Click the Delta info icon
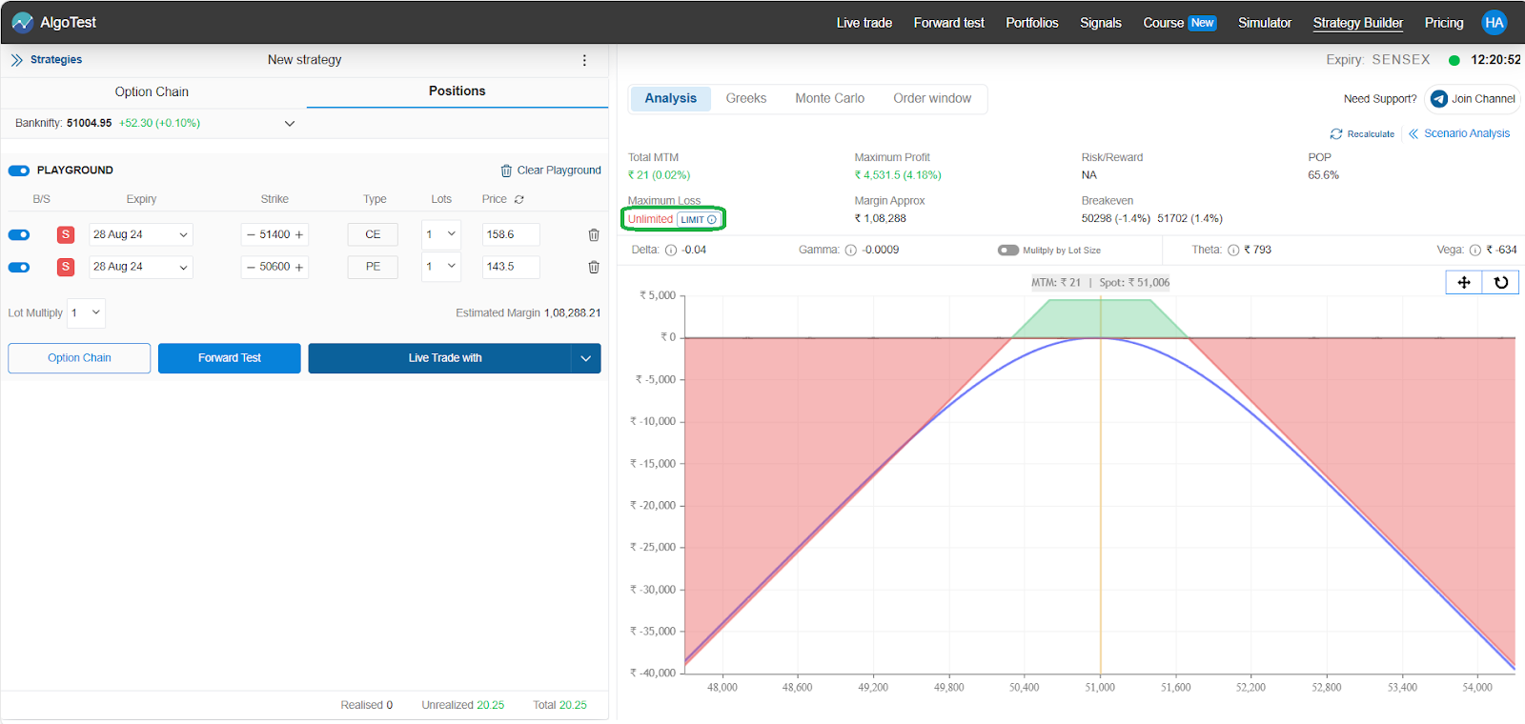The height and width of the screenshot is (724, 1525). (x=671, y=251)
